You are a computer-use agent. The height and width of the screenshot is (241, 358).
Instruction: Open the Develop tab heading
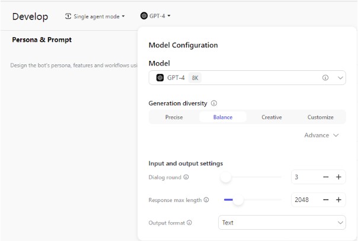coord(30,17)
